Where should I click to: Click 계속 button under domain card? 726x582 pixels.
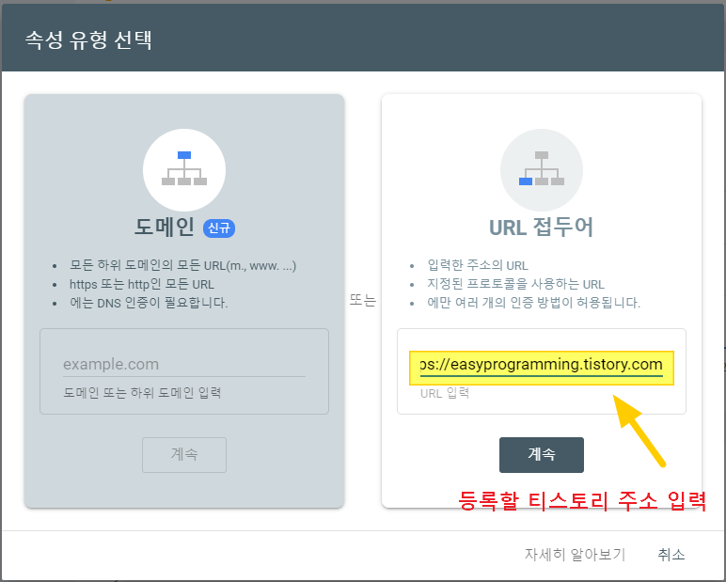[x=184, y=455]
